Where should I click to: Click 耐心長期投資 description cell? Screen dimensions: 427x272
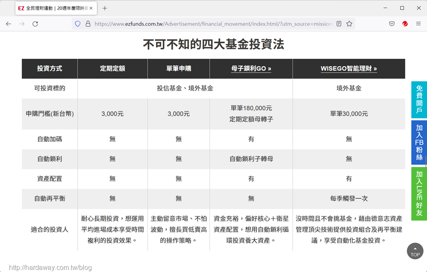[x=113, y=229]
